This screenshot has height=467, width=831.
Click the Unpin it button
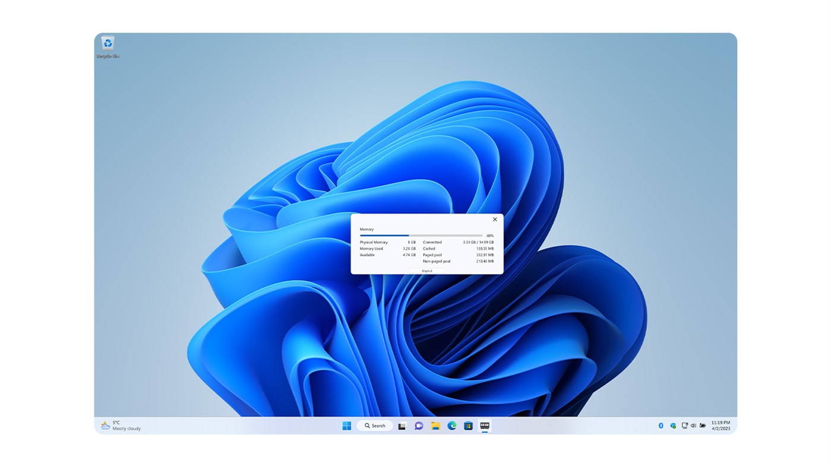click(x=427, y=271)
